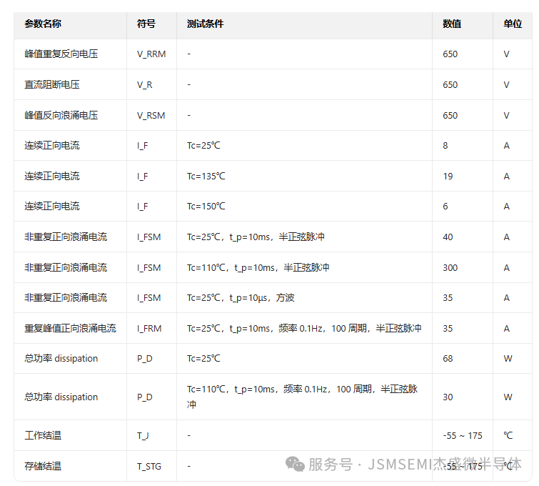This screenshot has width=539, height=486.
Task: Select the 参数名称 column header
Action: [x=43, y=24]
